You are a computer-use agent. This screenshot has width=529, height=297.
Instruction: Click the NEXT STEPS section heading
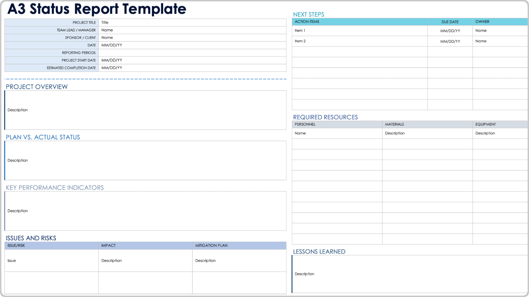[x=309, y=15]
